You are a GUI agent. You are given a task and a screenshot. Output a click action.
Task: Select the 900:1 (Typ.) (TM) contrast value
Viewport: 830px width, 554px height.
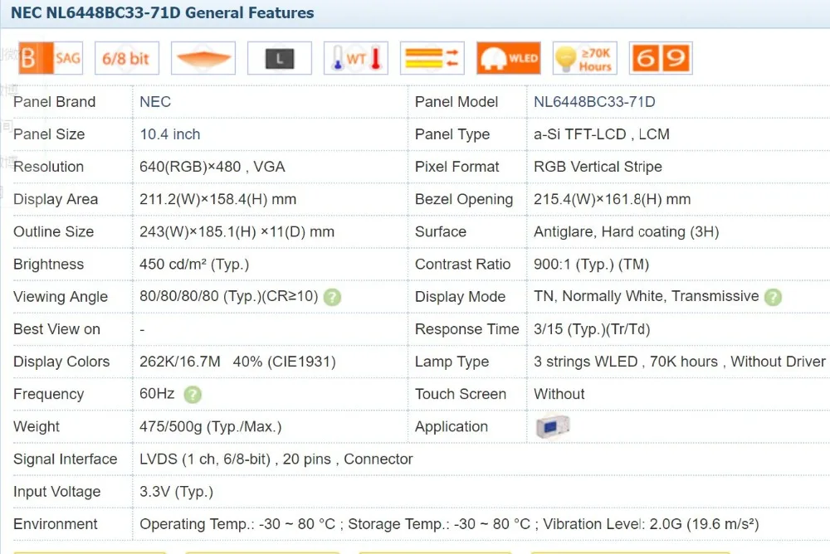[591, 264]
